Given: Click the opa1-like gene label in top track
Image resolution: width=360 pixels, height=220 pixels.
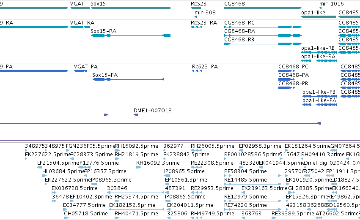Looking at the screenshot, I should 313,12.
